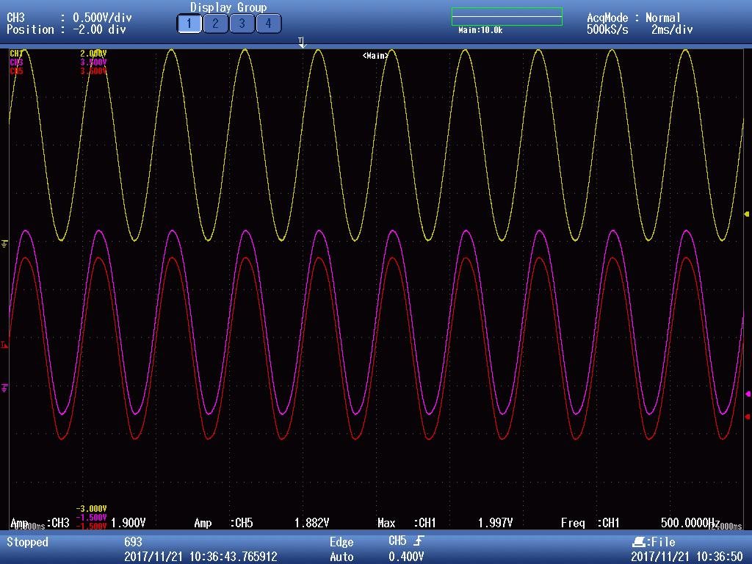The image size is (752, 564).
Task: Click the trigger timestamp 10:36:43.765912
Action: point(234,557)
